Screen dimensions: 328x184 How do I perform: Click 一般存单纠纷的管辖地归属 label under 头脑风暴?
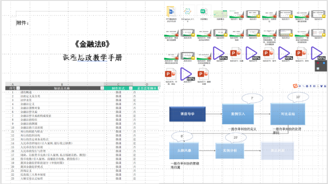click(x=185, y=165)
